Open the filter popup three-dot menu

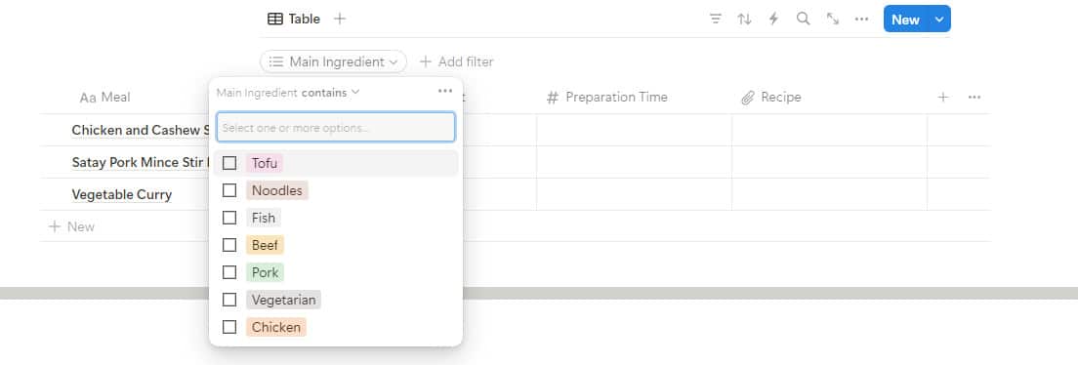tap(445, 92)
